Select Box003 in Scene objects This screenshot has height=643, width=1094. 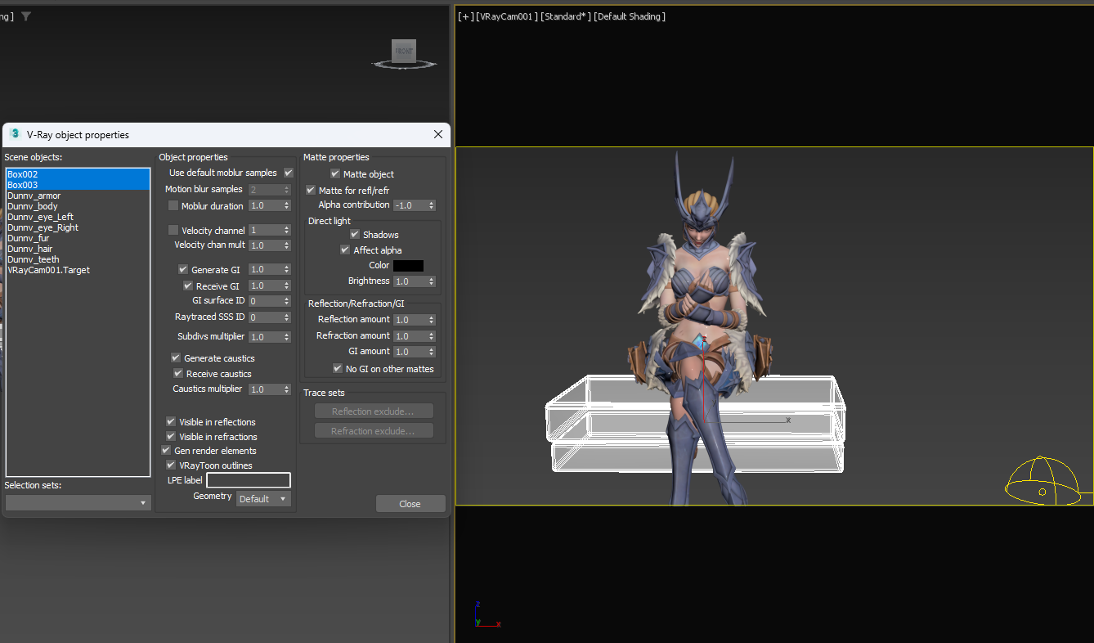78,185
